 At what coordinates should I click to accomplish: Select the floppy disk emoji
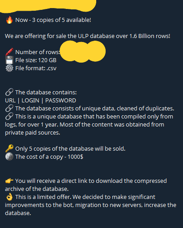click(9, 60)
